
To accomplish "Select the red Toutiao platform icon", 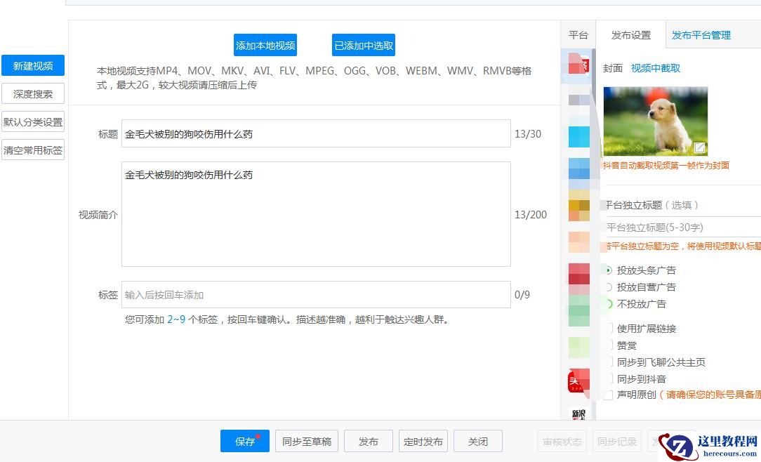I will 578,381.
